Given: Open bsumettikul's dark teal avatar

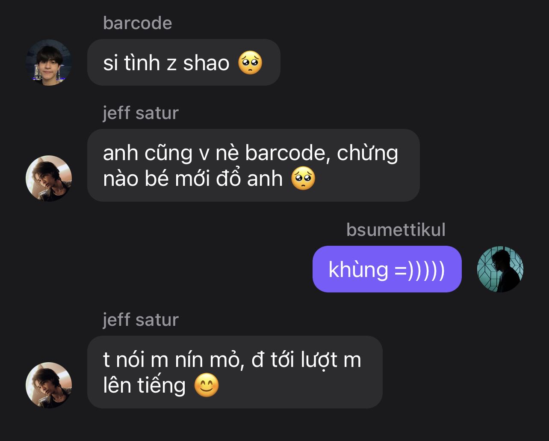Looking at the screenshot, I should point(500,269).
